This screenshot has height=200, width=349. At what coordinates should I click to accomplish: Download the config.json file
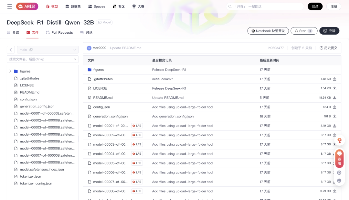(x=334, y=107)
